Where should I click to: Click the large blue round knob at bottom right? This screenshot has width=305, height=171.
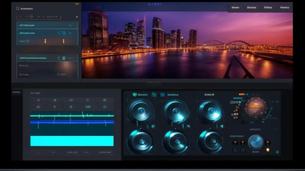pos(256,142)
